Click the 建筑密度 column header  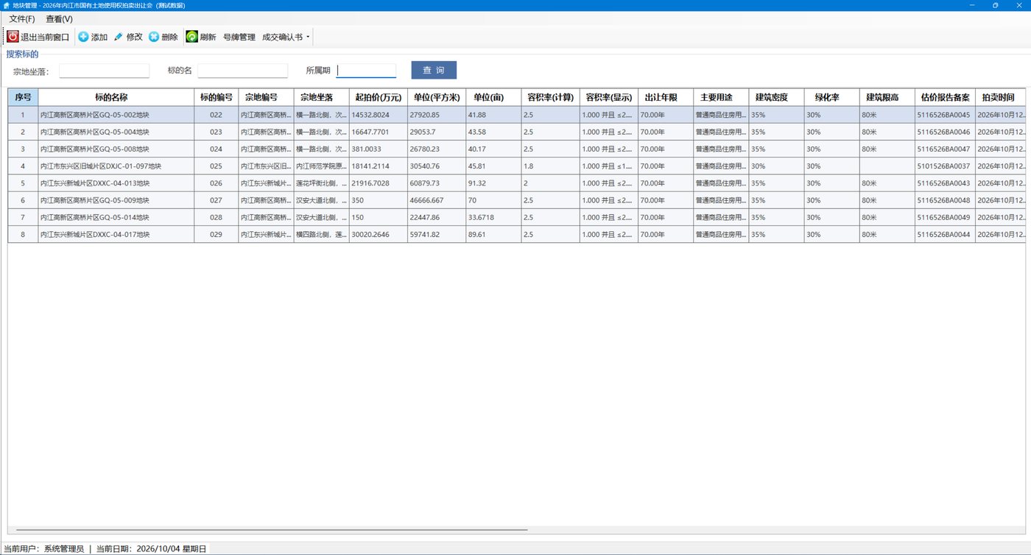[x=776, y=97]
